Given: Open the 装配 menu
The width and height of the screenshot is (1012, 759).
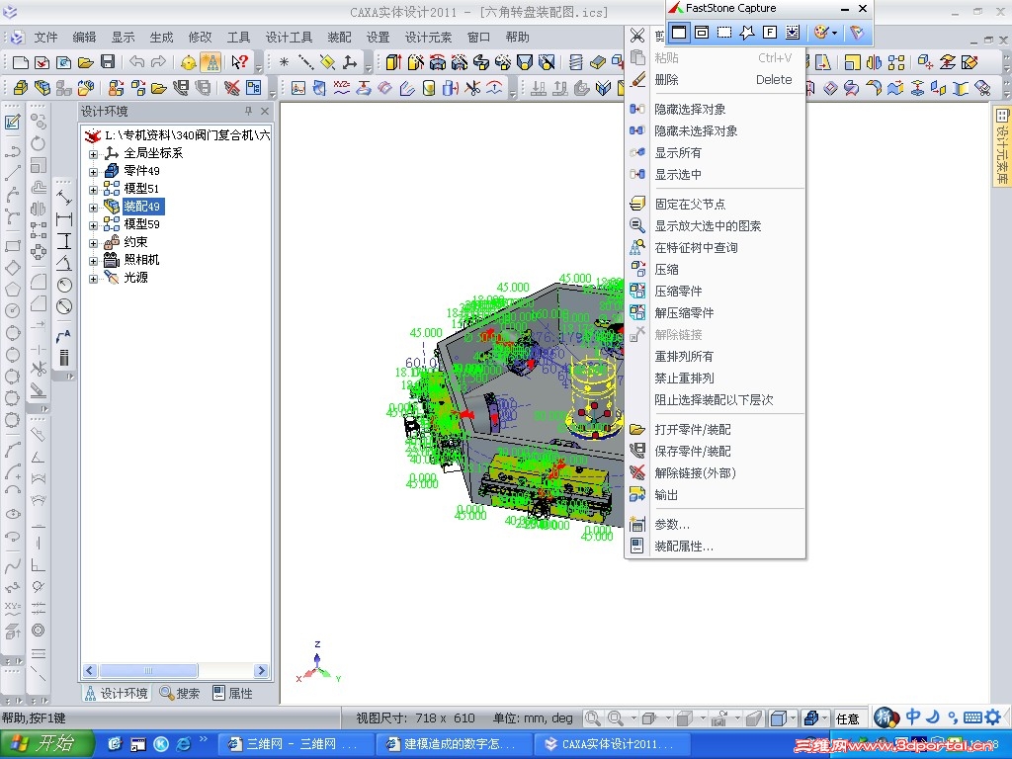Looking at the screenshot, I should coord(340,38).
